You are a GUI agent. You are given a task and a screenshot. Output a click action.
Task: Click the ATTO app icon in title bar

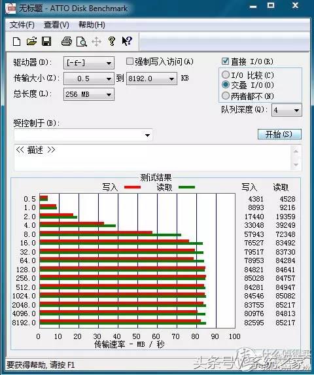[10, 9]
